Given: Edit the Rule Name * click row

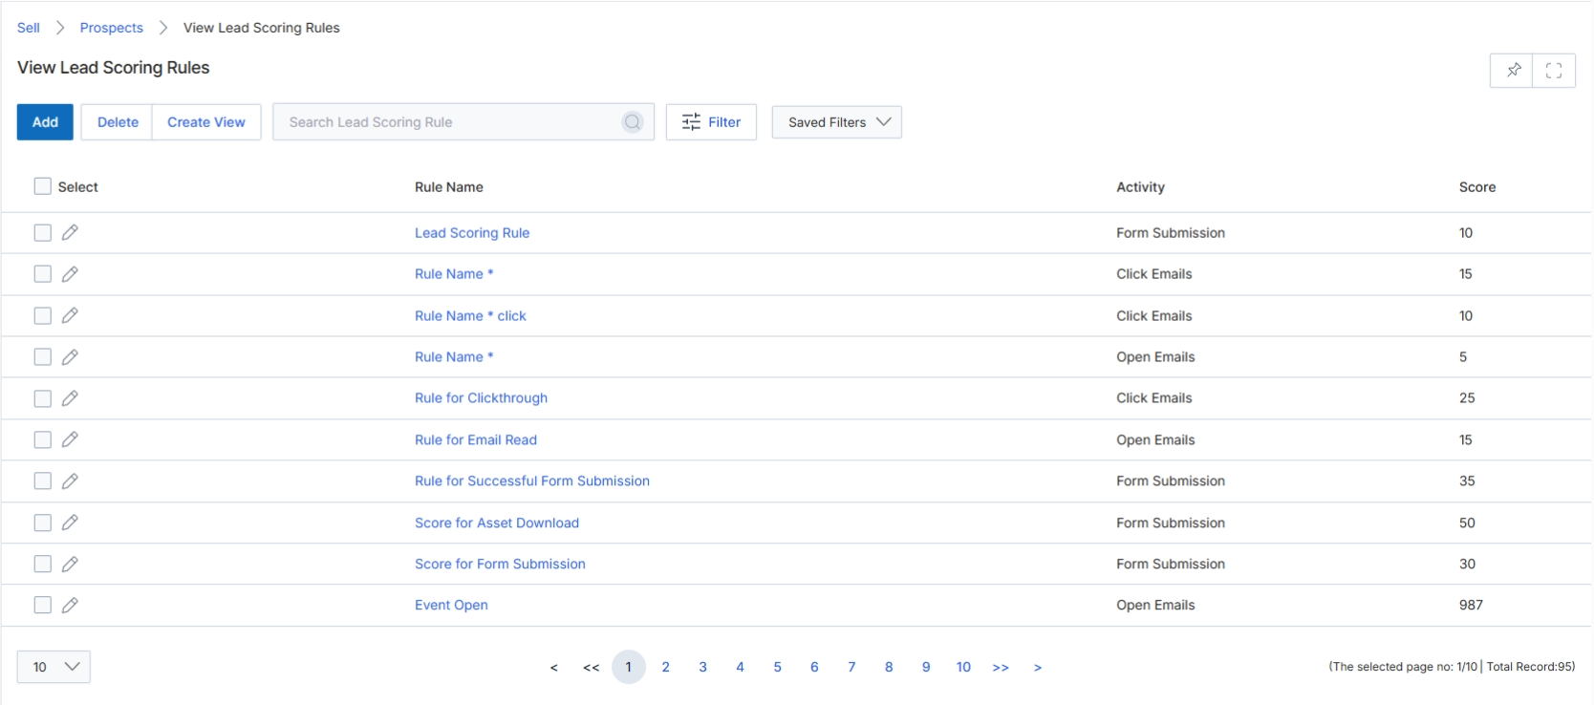Looking at the screenshot, I should (70, 315).
